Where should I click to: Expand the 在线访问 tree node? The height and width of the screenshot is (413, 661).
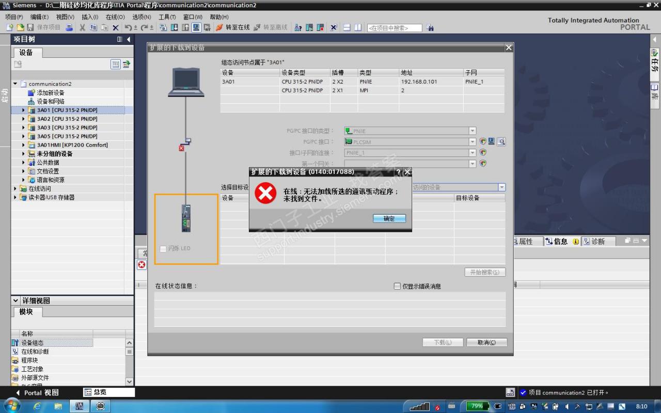(x=15, y=188)
